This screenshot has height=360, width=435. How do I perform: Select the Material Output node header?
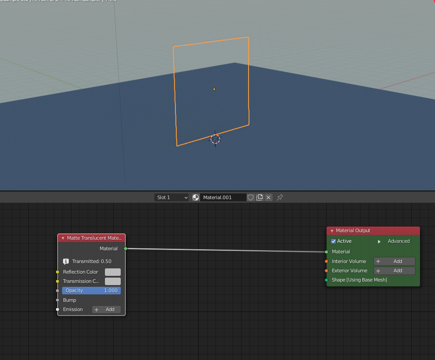tap(373, 231)
